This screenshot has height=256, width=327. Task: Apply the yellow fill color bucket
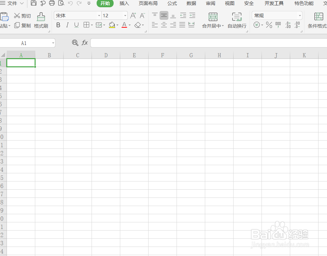[112, 25]
